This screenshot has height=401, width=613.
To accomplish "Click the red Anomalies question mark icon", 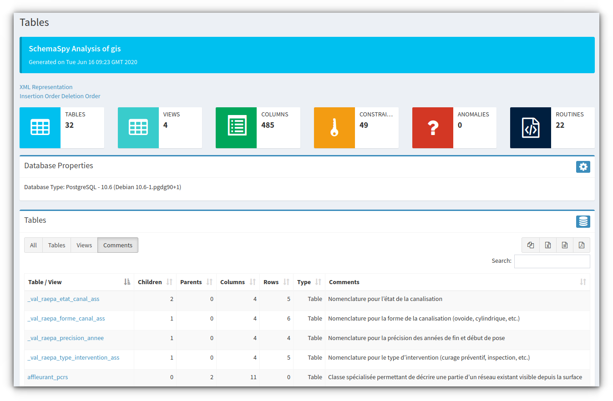I will (x=433, y=127).
